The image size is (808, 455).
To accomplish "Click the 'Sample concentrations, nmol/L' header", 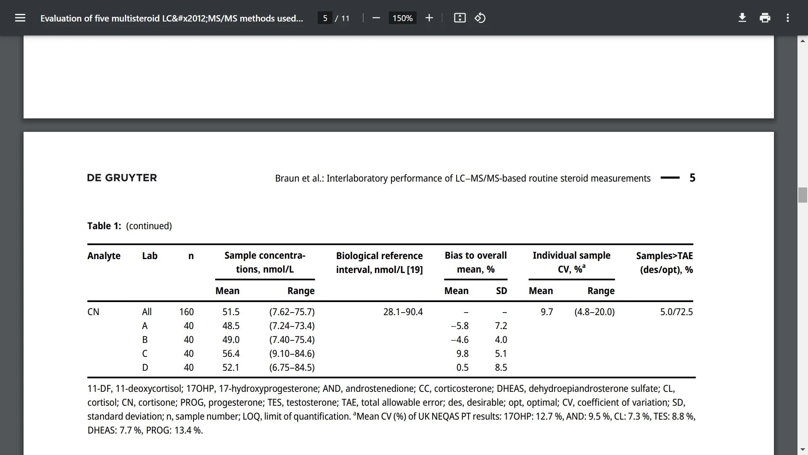I will (x=265, y=262).
